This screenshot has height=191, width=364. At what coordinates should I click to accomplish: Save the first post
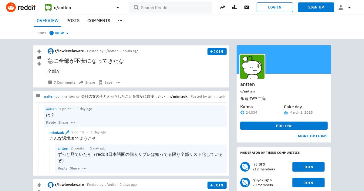point(106,82)
